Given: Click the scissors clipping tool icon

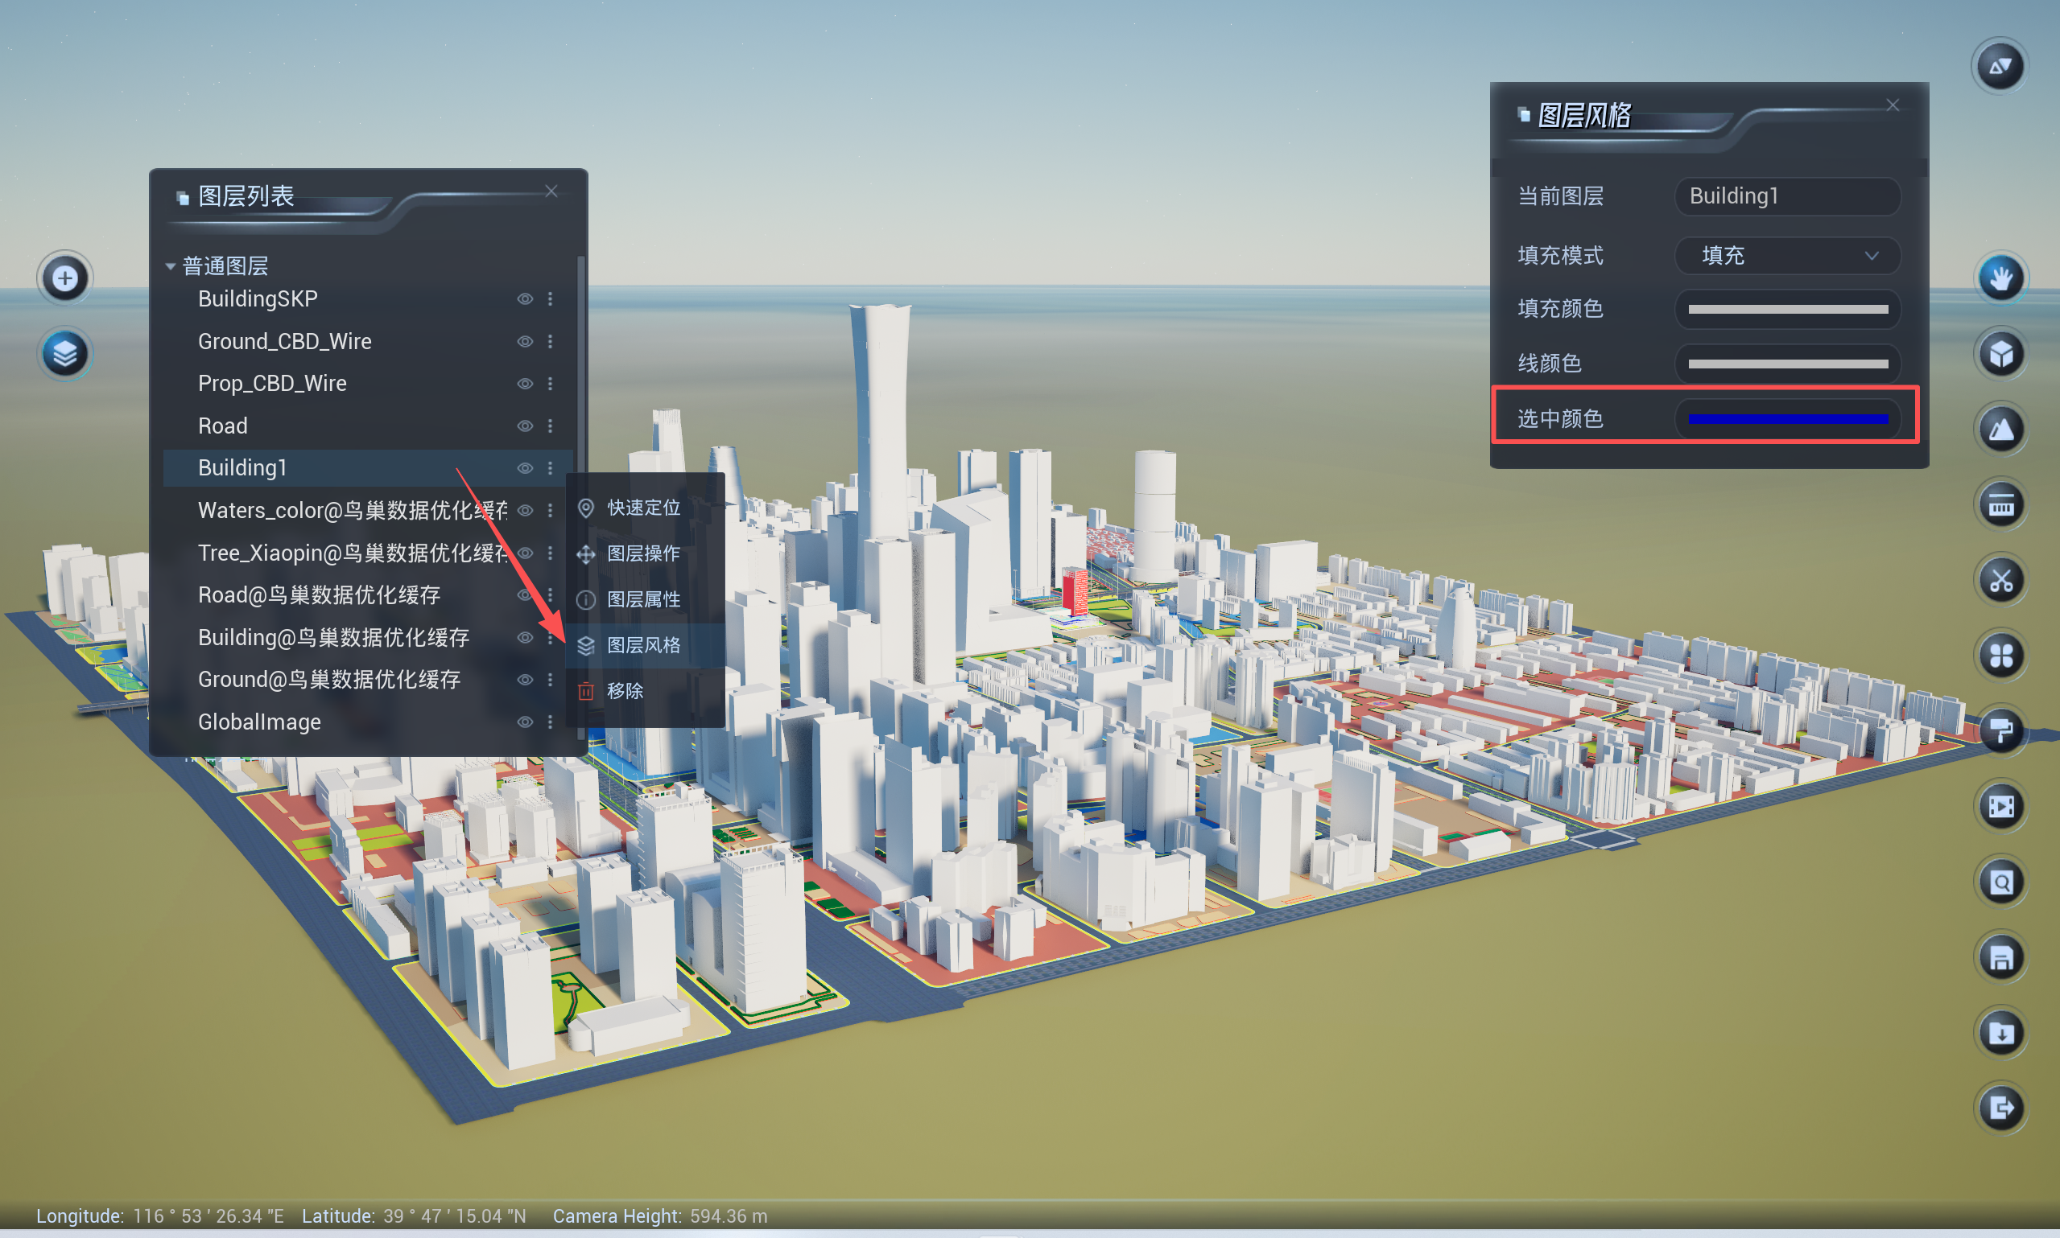Looking at the screenshot, I should coord(2000,580).
